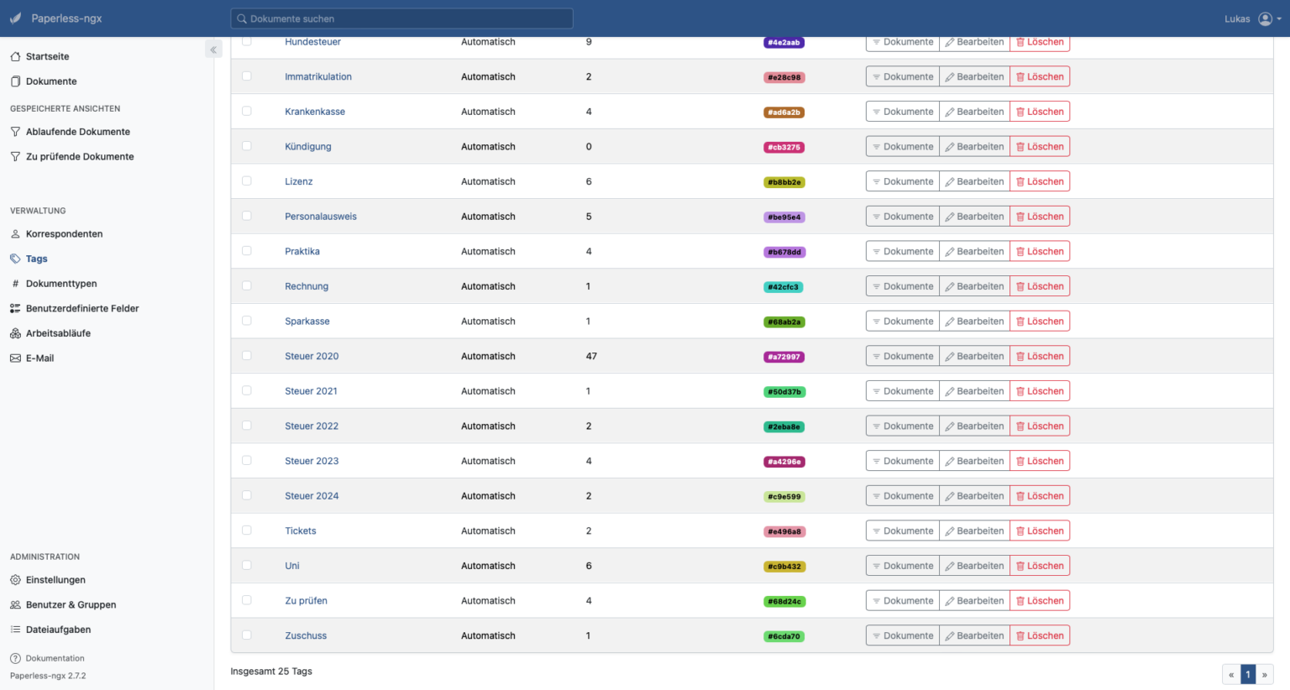The width and height of the screenshot is (1290, 690).
Task: Collapse the navigation sidebar with the chevron
Action: click(x=212, y=49)
